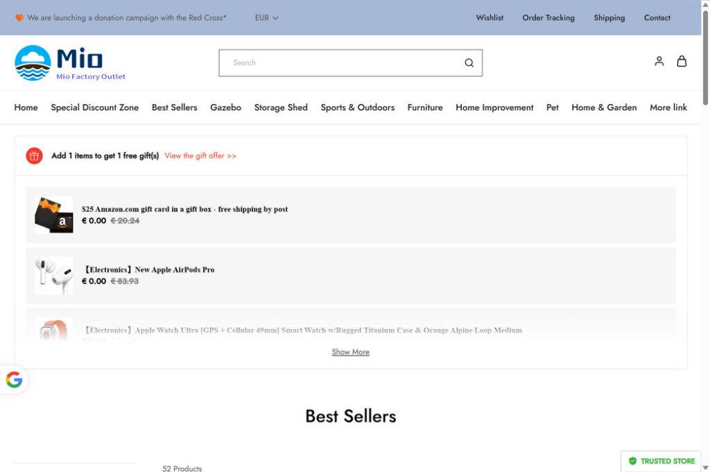Click View the gift offer link
This screenshot has width=710, height=472.
(200, 156)
